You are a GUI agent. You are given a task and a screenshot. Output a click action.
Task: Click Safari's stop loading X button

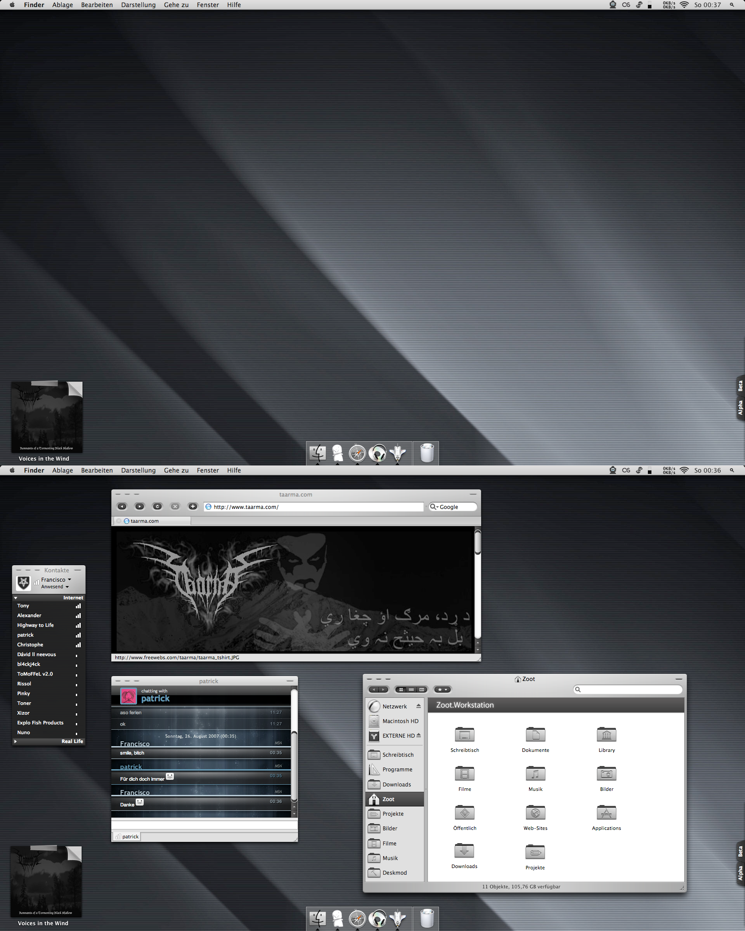coord(175,506)
